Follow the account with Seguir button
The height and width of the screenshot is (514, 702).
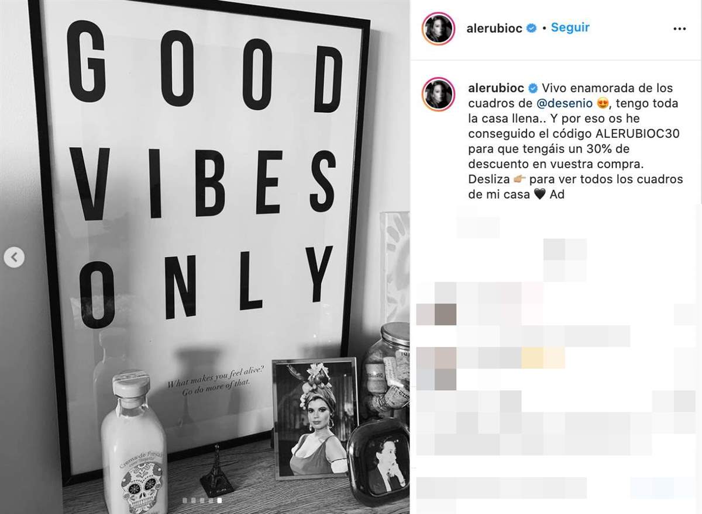pos(570,27)
